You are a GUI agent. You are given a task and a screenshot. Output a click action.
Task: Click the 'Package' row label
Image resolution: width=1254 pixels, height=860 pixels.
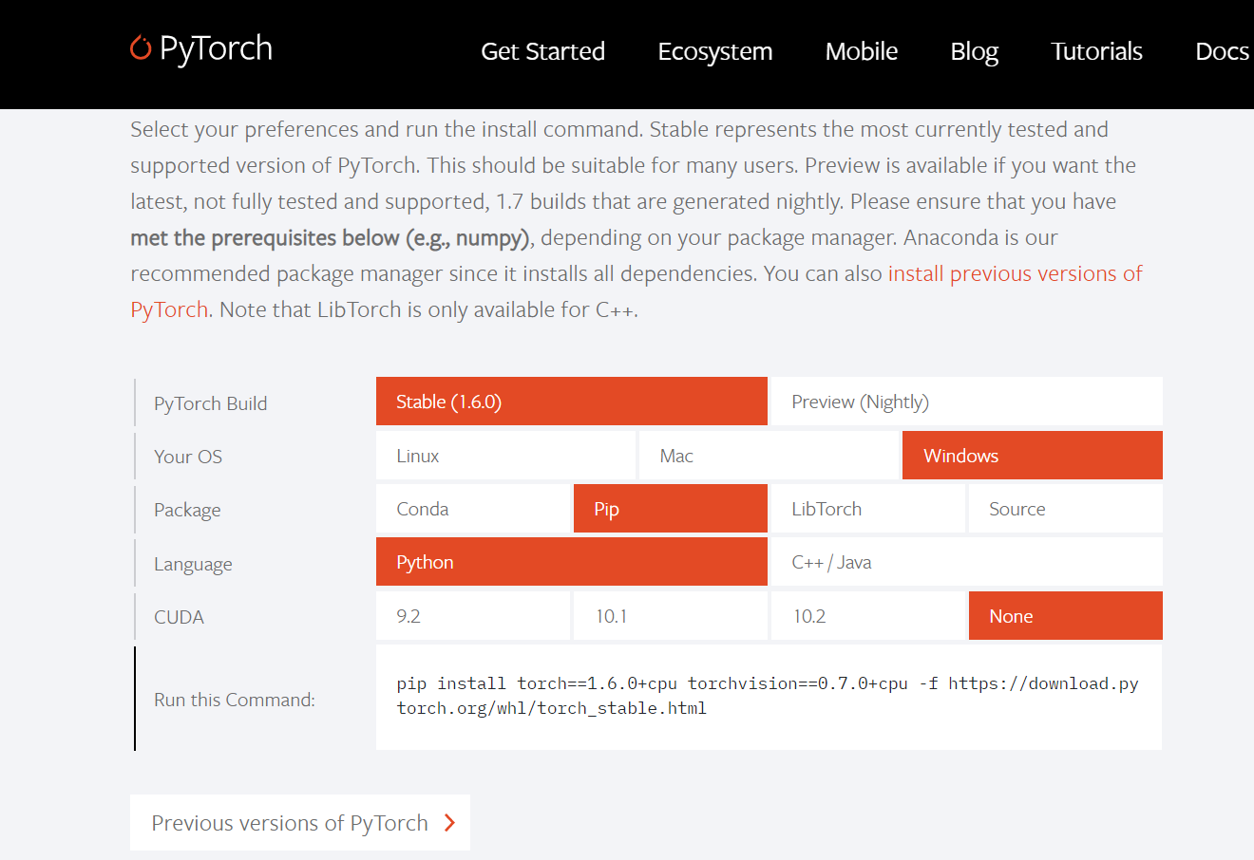pos(187,510)
